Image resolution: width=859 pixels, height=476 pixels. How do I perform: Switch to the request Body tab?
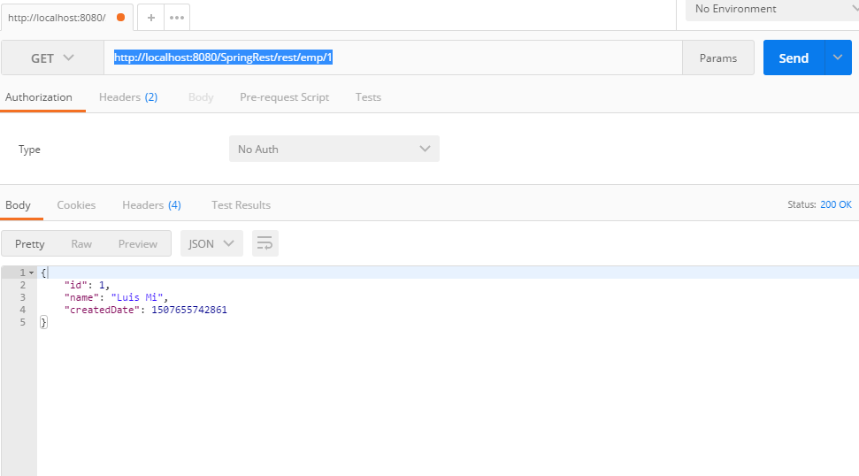coord(201,97)
